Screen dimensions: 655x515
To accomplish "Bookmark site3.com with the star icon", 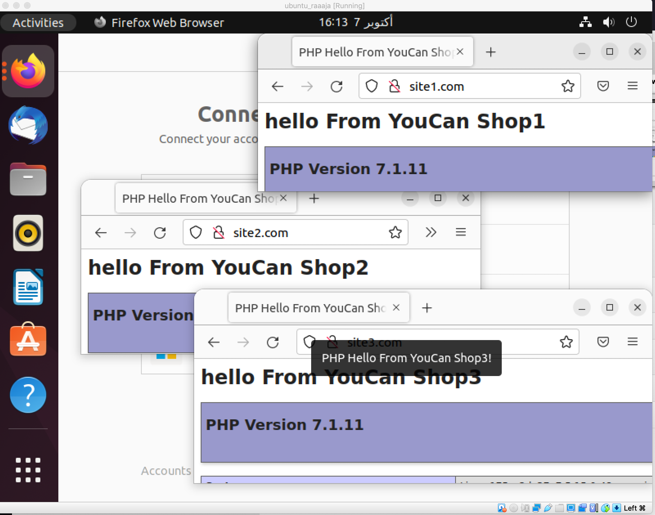I will (x=566, y=342).
